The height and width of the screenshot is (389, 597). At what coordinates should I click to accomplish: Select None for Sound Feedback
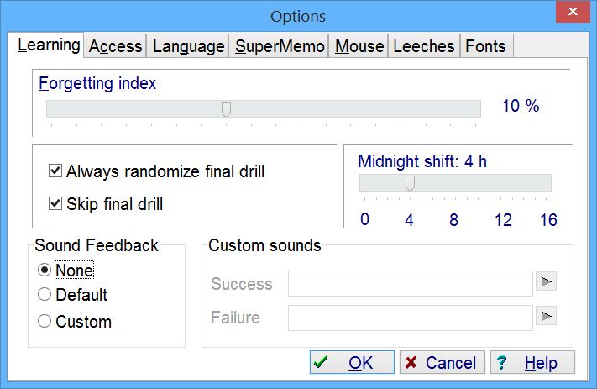[x=45, y=270]
